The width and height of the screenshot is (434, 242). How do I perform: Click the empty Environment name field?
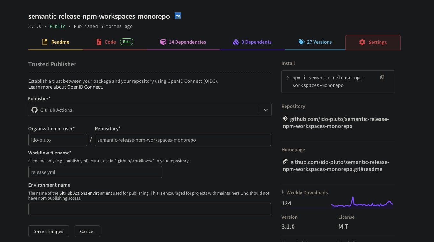tap(150, 209)
